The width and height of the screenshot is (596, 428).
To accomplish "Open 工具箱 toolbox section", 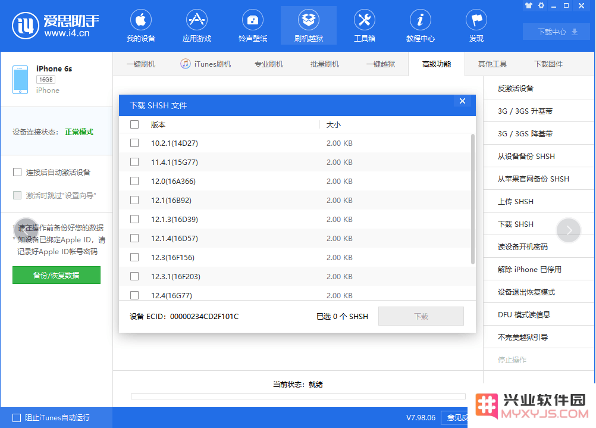I will click(x=365, y=26).
